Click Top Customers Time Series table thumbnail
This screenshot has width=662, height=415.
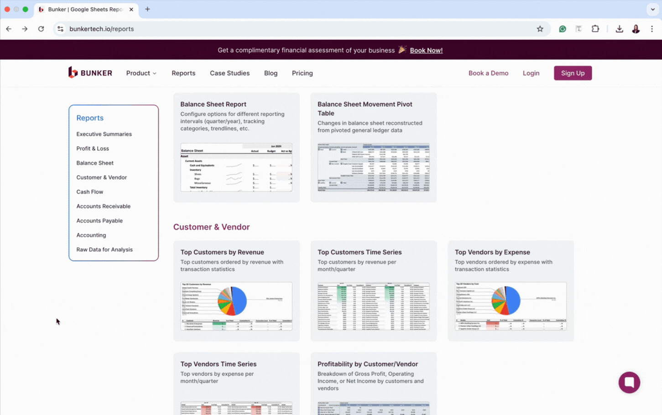click(x=374, y=306)
